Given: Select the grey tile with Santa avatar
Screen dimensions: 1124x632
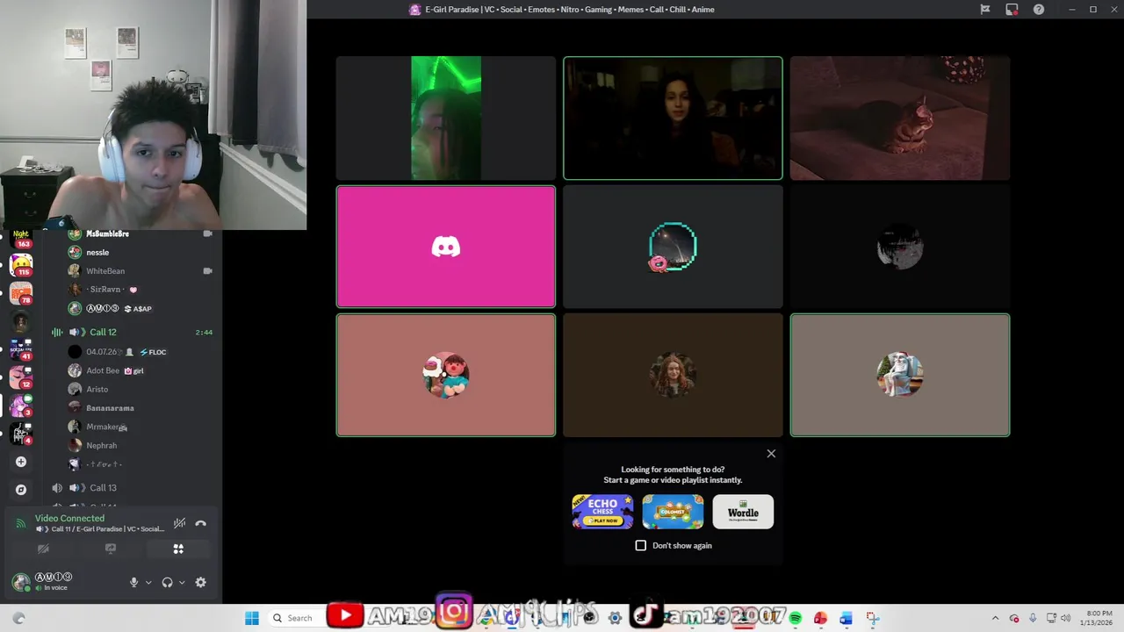Looking at the screenshot, I should [900, 375].
